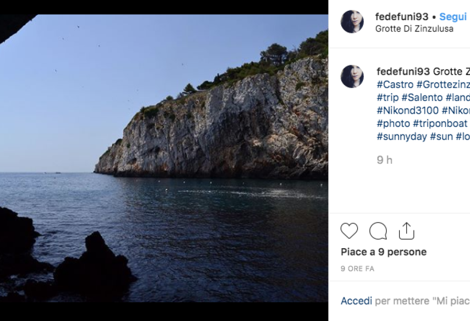Open the #sun hashtag
470x321 pixels.
[442, 136]
